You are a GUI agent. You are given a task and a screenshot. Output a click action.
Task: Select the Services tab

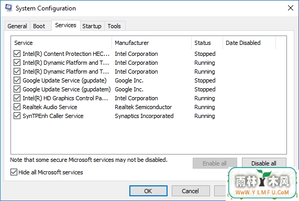click(65, 25)
